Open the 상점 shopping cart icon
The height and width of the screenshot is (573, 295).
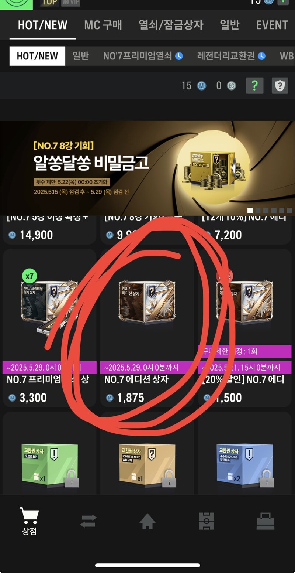point(29,522)
